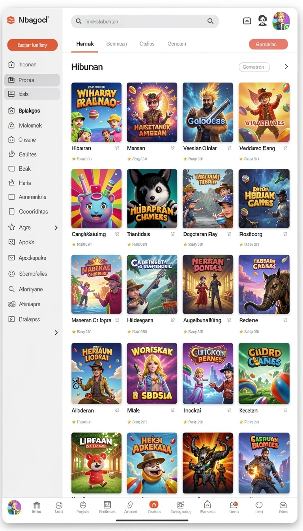The height and width of the screenshot is (531, 303).
Task: Open Bzak in the sidebar
Action: (x=24, y=168)
